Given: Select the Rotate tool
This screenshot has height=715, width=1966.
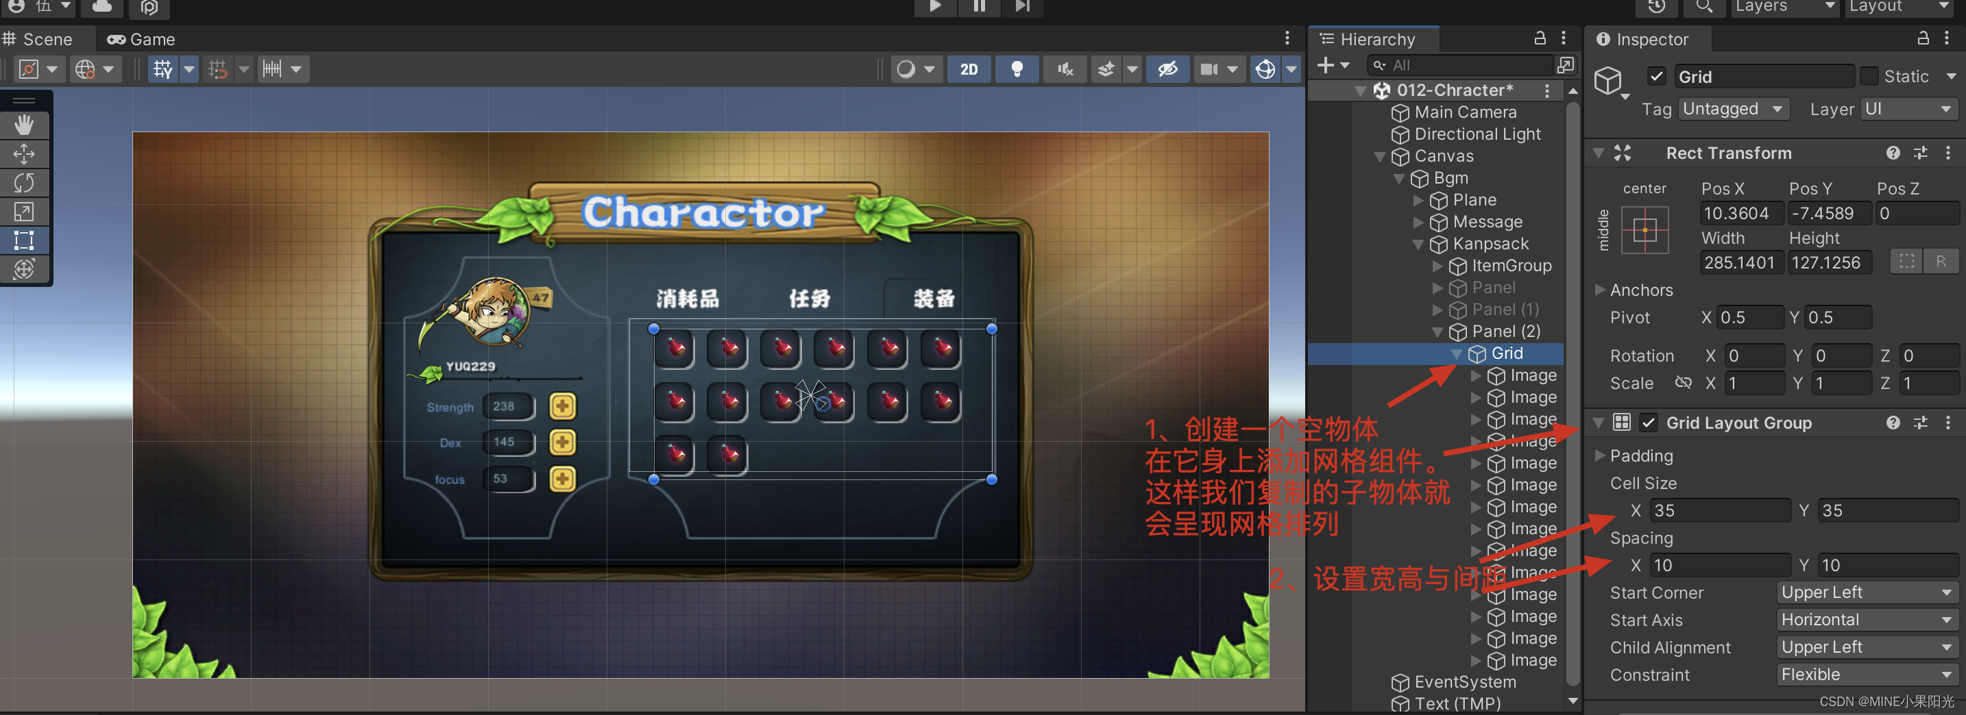Looking at the screenshot, I should 25,183.
